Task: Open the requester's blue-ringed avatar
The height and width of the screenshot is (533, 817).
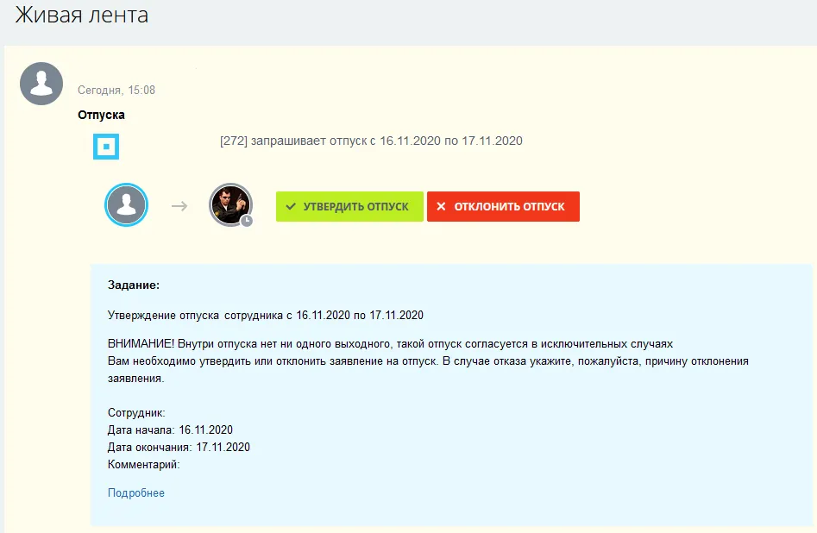Action: point(127,205)
